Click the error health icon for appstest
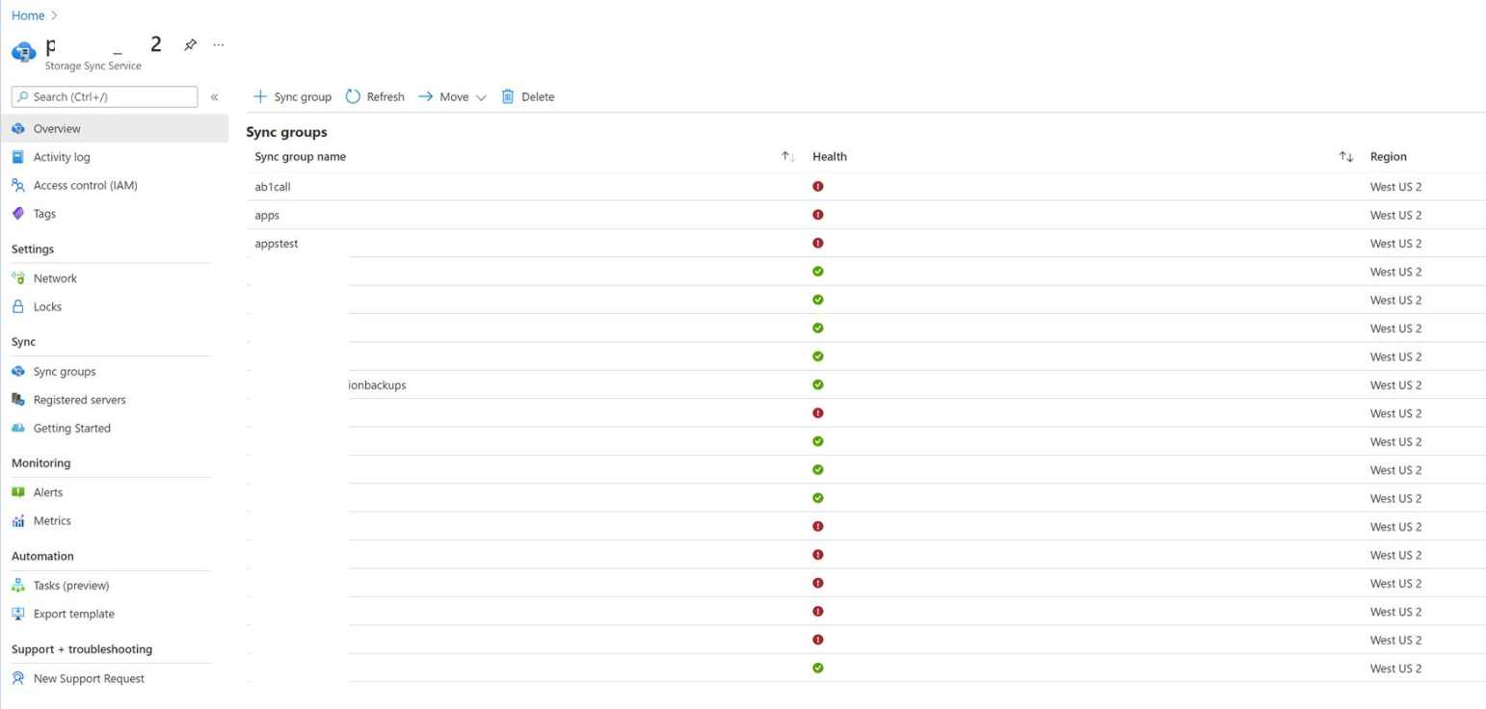Image resolution: width=1486 pixels, height=709 pixels. pyautogui.click(x=818, y=243)
